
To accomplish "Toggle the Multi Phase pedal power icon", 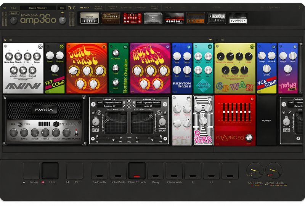I will pos(167,46).
